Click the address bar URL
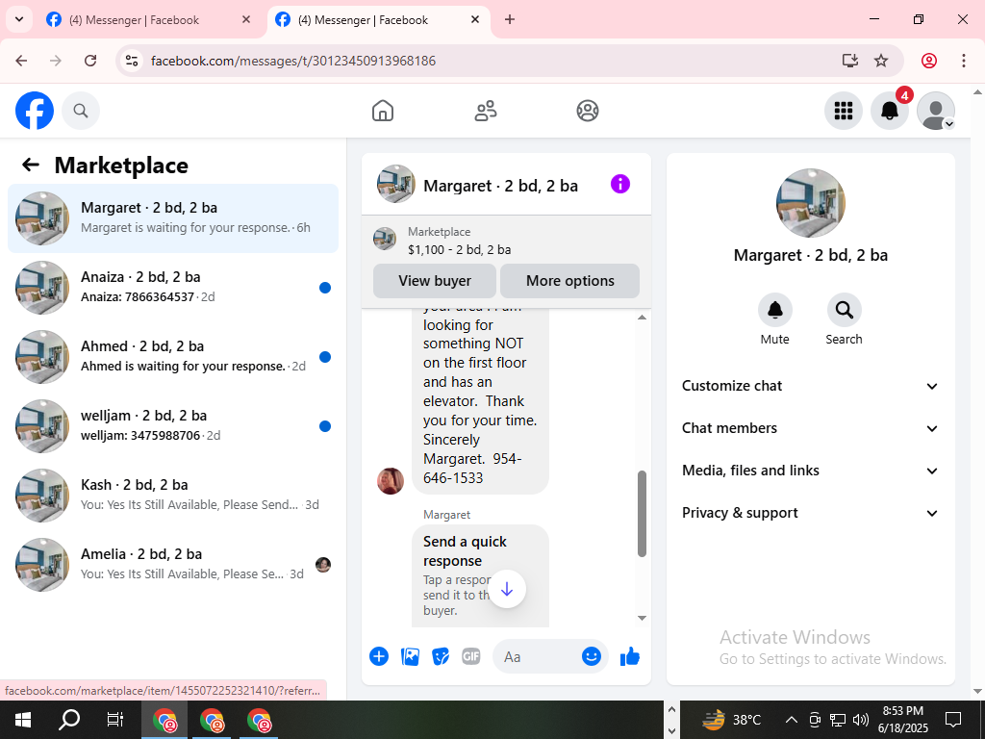 [293, 61]
